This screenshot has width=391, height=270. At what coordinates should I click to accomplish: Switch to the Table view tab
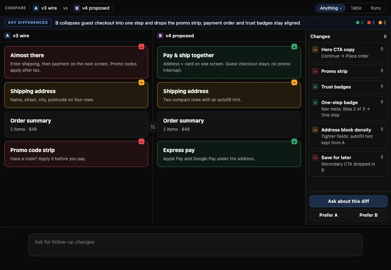point(356,8)
